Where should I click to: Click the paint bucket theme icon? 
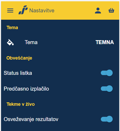point(10,42)
